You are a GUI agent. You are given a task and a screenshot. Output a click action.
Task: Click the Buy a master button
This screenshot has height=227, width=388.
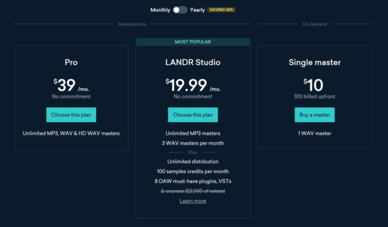pos(315,115)
